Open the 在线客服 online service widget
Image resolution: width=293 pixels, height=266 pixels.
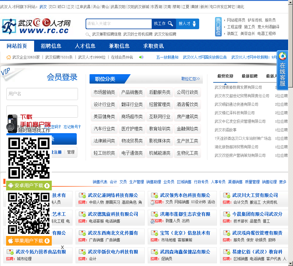282,71
